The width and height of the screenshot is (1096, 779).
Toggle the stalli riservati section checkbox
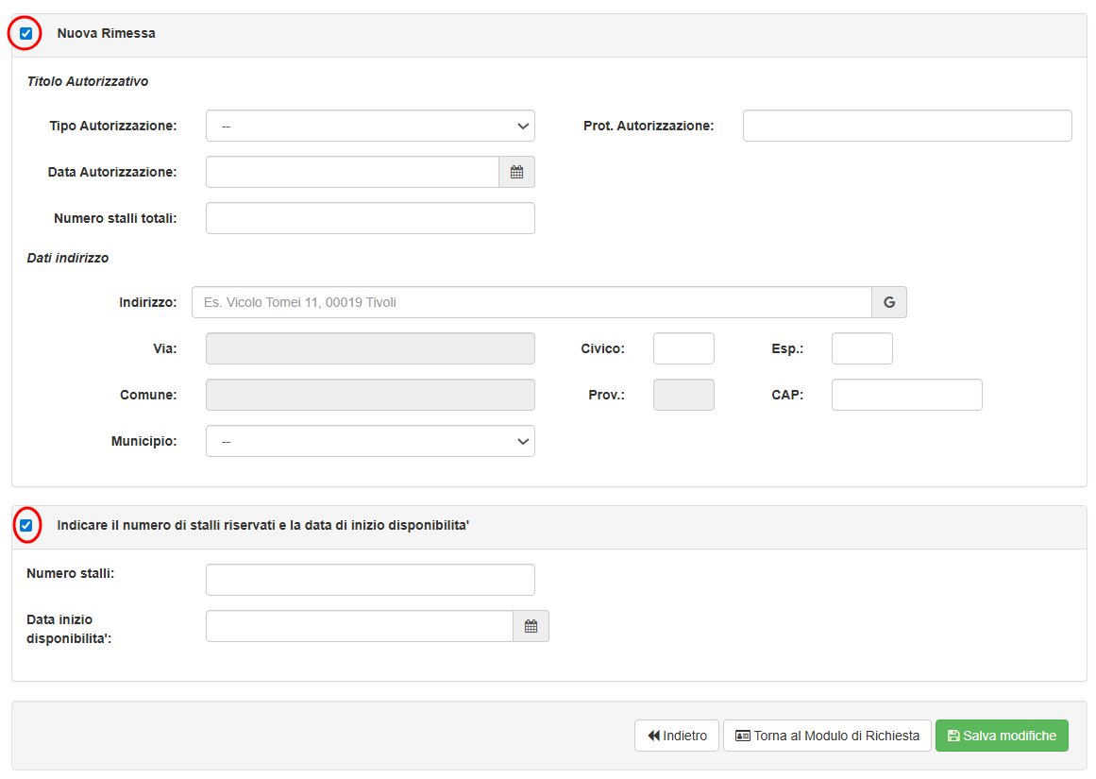pyautogui.click(x=25, y=525)
